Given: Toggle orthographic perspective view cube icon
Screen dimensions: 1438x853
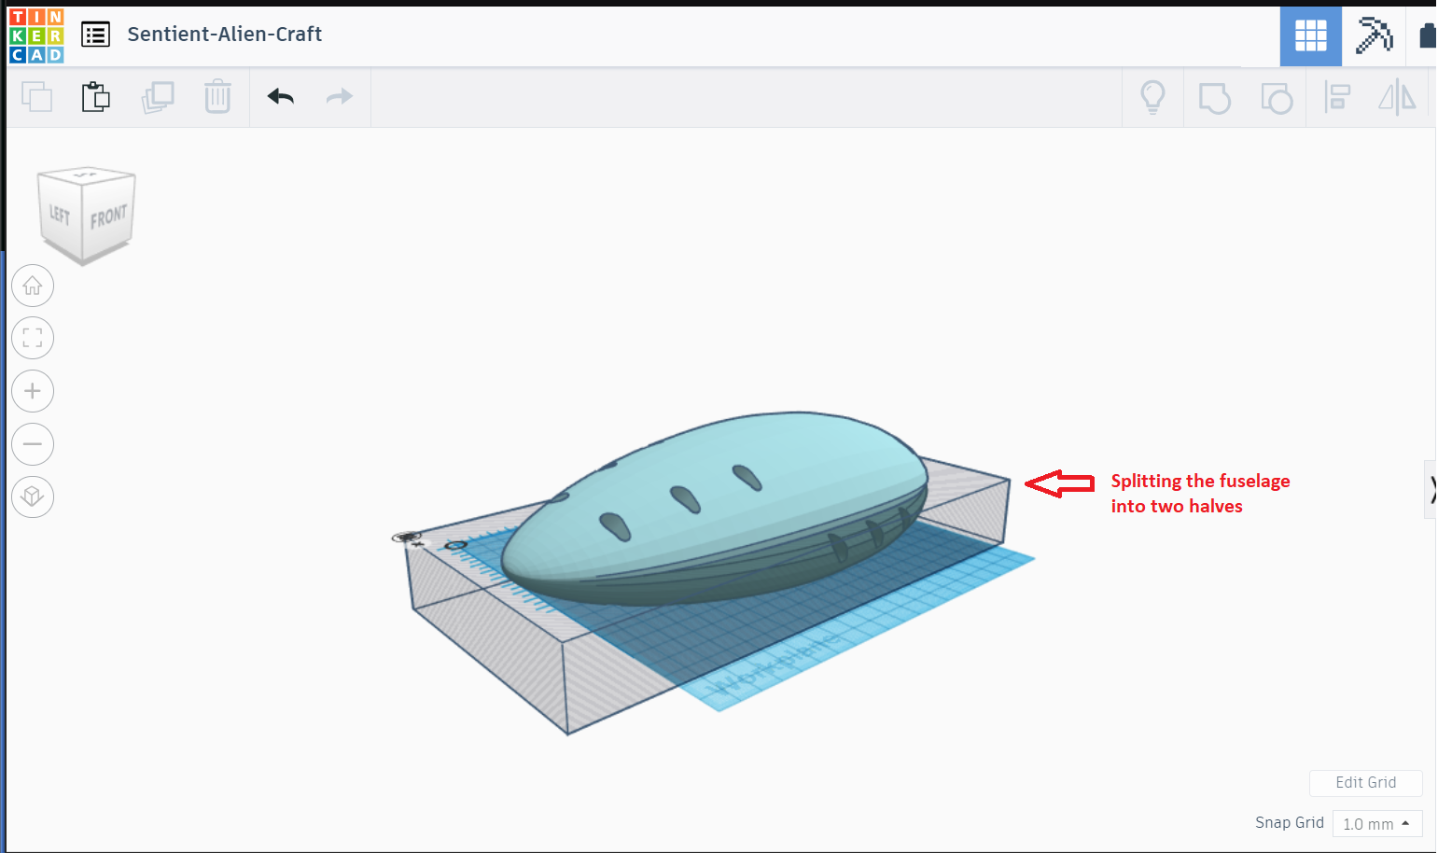Looking at the screenshot, I should (33, 496).
